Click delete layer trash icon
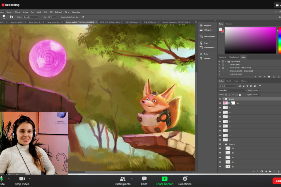This screenshot has height=187, width=281. [x=278, y=171]
